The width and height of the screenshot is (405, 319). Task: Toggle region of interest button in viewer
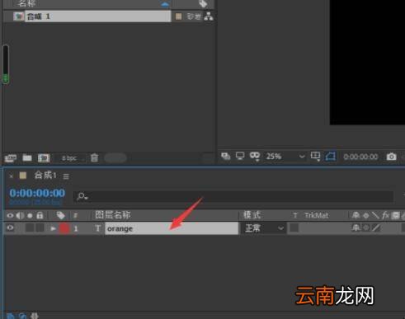pyautogui.click(x=330, y=157)
